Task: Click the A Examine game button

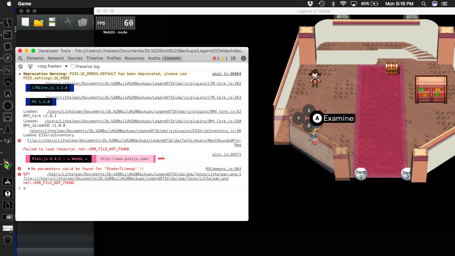Action: 332,118
